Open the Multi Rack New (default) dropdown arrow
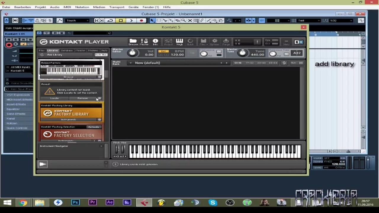The height and width of the screenshot is (213, 379). 131,63
